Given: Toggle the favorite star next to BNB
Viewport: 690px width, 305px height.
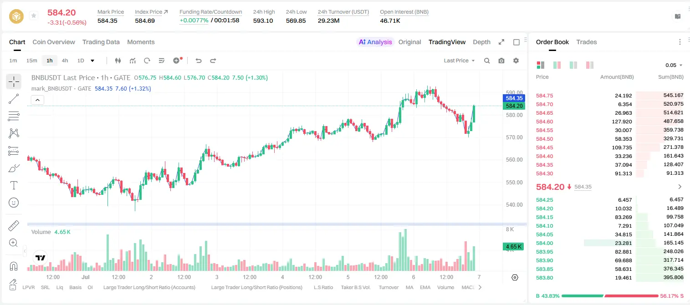Looking at the screenshot, I should click(34, 16).
